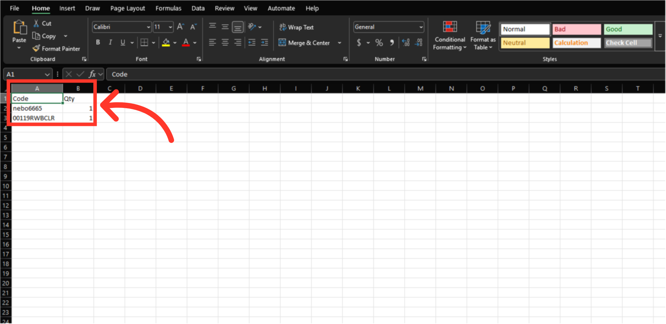Select cell containing nebo6665
666x324 pixels.
[x=37, y=108]
